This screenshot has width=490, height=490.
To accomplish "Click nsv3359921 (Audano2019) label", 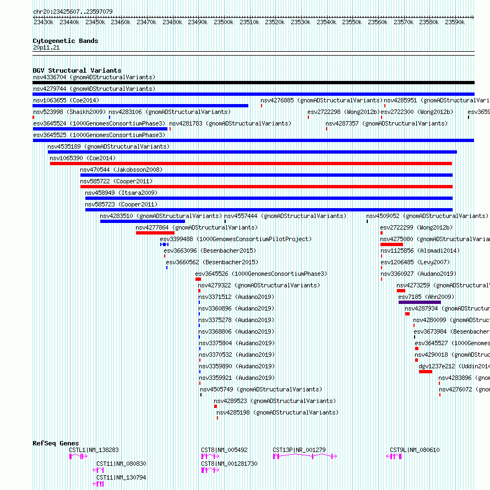I will click(237, 378).
